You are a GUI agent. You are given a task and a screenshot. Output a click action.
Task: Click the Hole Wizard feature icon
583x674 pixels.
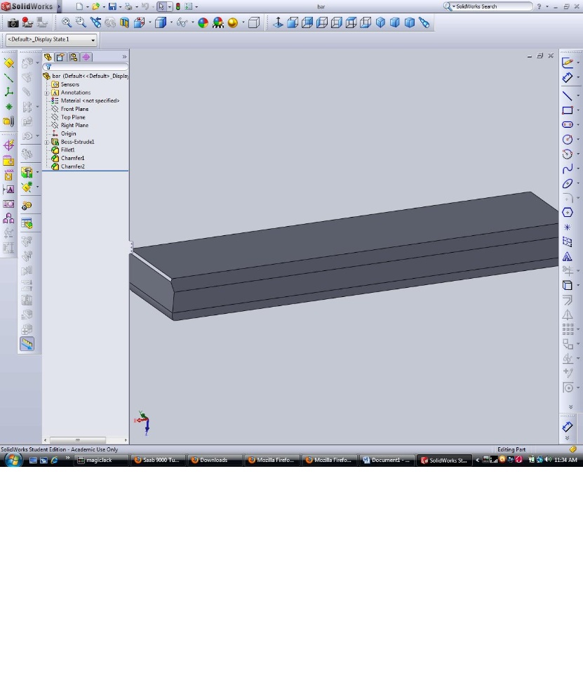pyautogui.click(x=27, y=173)
